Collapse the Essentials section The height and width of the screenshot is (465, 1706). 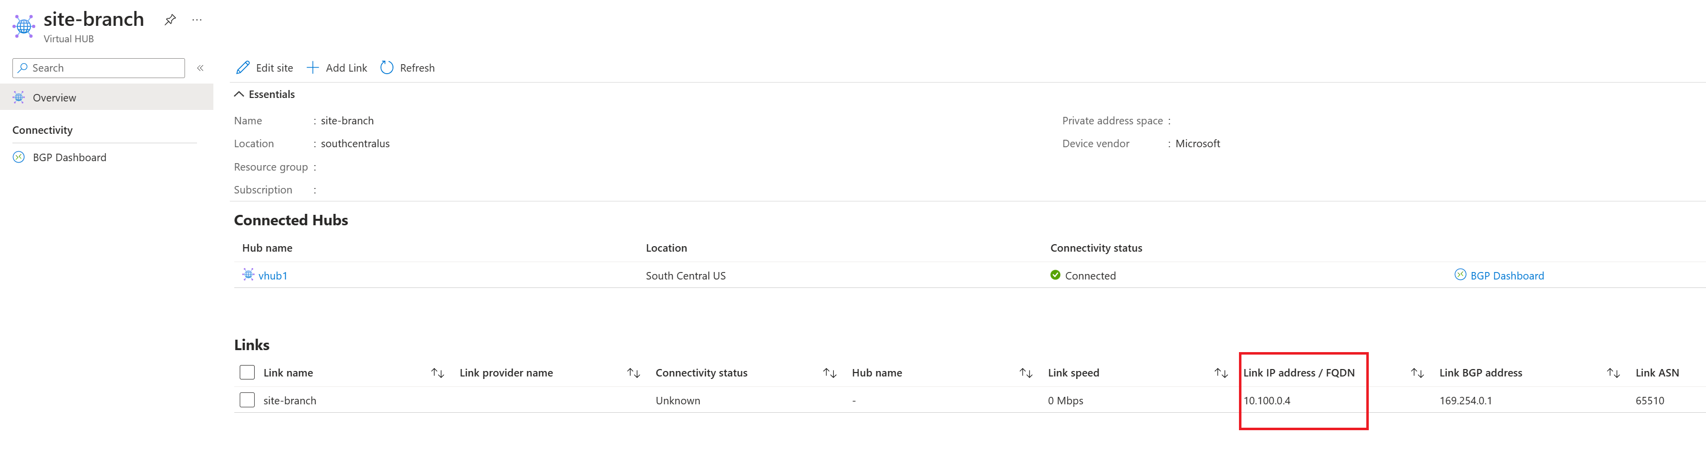coord(239,94)
